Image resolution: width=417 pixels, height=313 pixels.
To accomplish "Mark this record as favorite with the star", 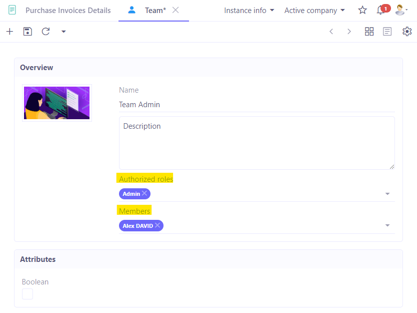I will coord(362,10).
